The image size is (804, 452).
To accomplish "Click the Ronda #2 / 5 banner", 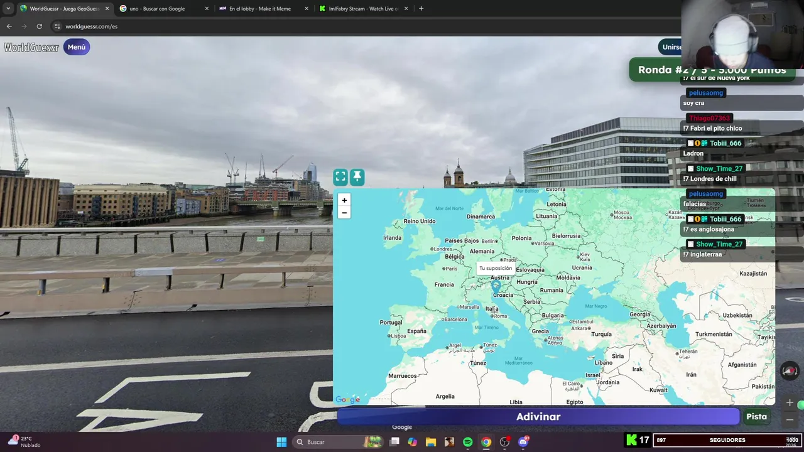I will (712, 70).
